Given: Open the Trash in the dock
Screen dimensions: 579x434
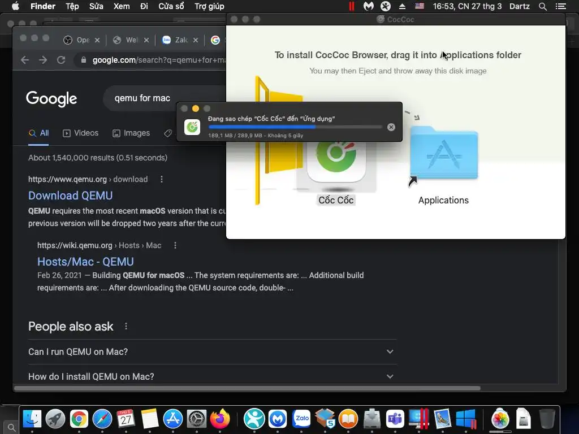Looking at the screenshot, I should 547,419.
